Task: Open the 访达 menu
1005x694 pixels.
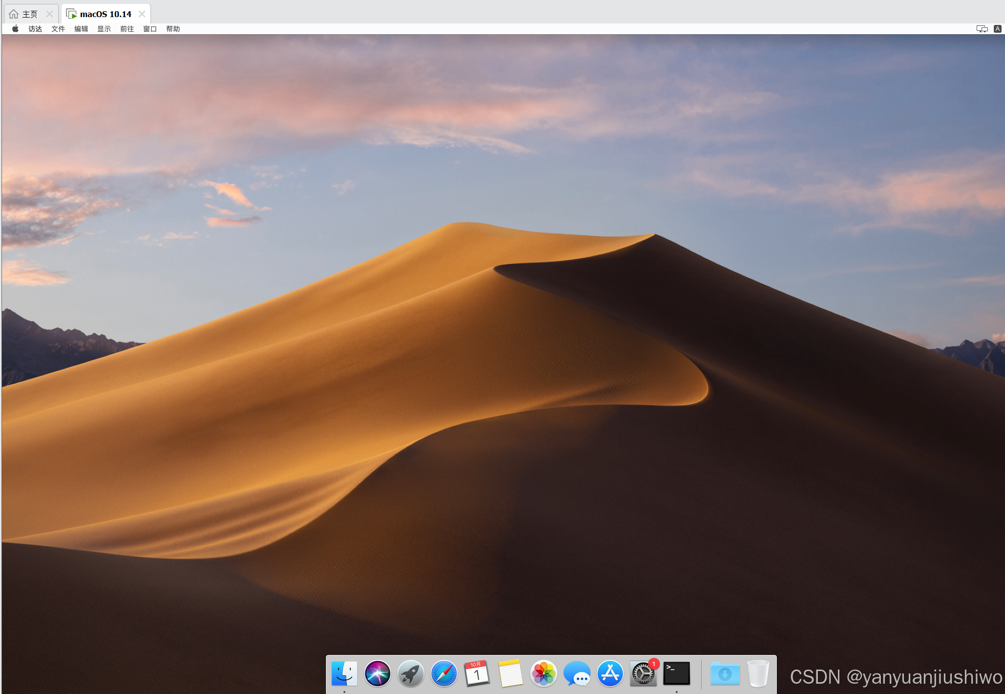Action: [35, 29]
